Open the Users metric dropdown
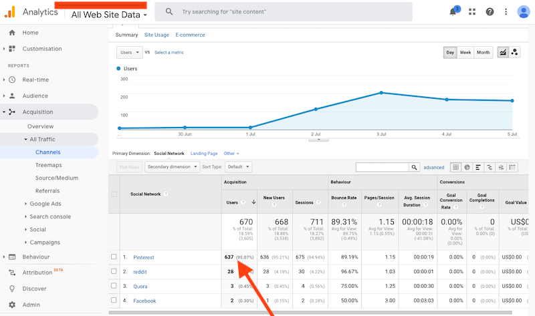This screenshot has width=535, height=316. 130,53
